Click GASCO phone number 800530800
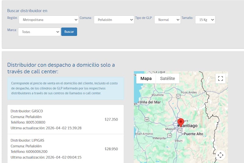244x163 pixels. [36, 122]
